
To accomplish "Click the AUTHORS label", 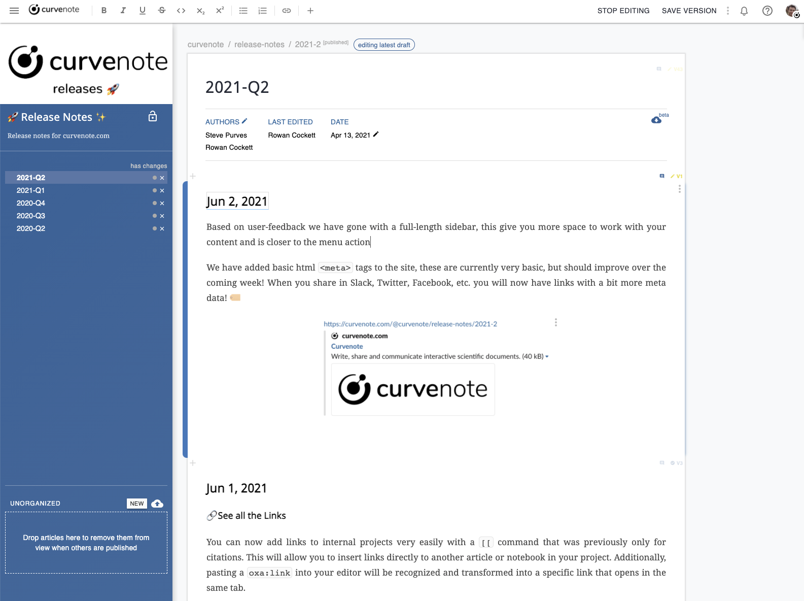I will [x=222, y=122].
